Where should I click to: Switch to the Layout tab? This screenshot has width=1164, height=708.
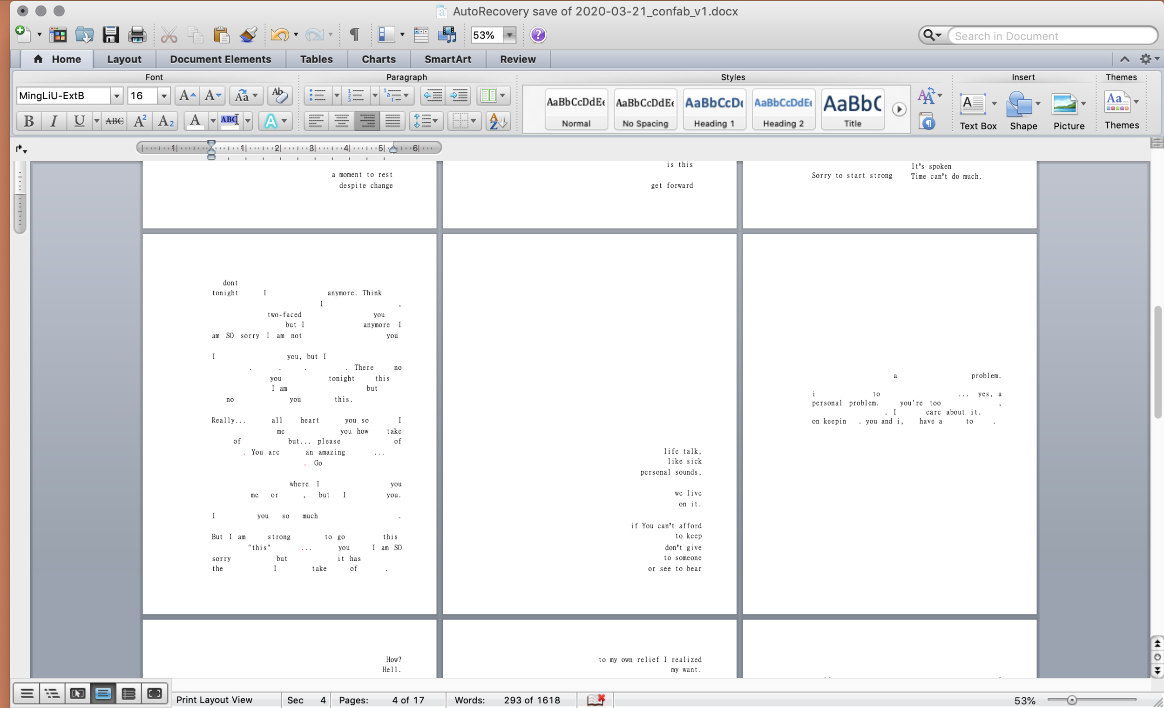(x=124, y=59)
